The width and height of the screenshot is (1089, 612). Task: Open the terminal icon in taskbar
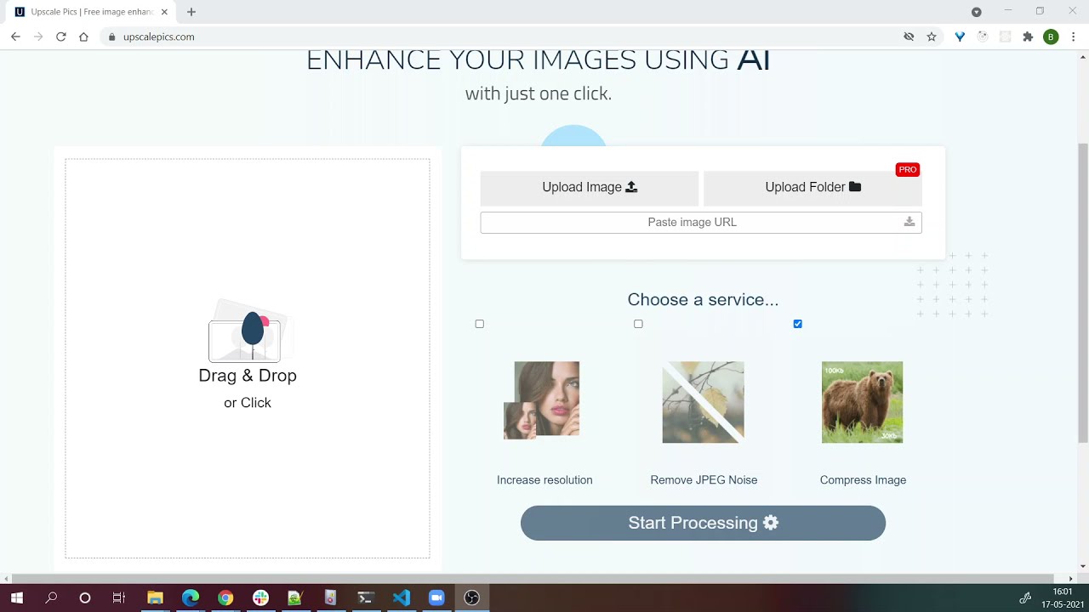(366, 598)
